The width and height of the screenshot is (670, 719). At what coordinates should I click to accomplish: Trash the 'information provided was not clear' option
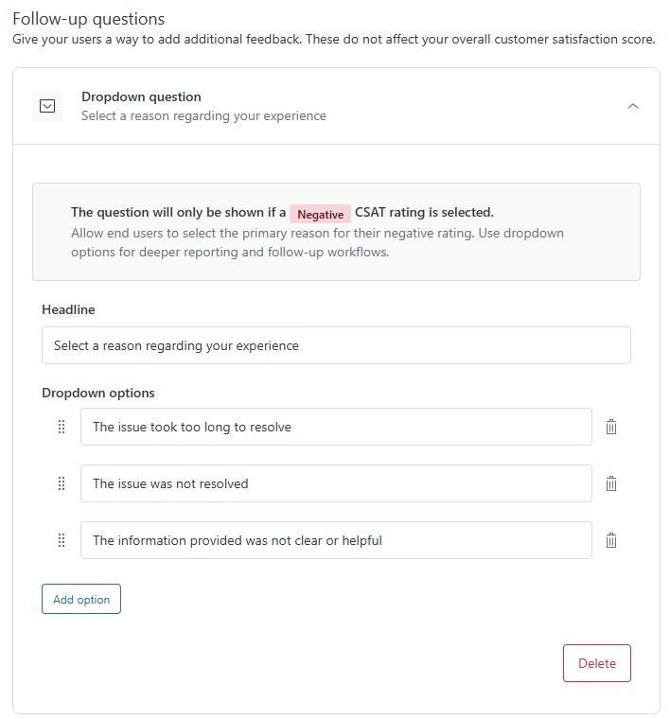coord(611,540)
